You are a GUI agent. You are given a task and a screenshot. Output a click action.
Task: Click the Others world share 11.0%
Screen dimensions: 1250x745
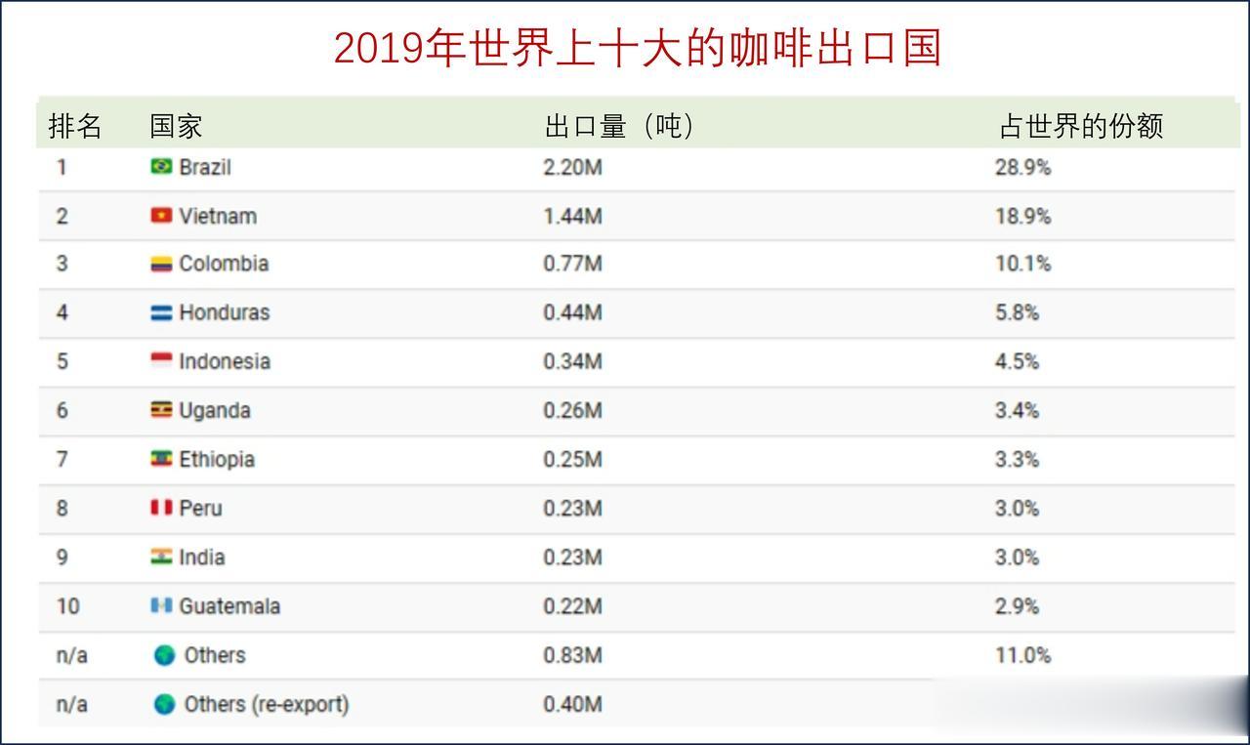click(1022, 655)
